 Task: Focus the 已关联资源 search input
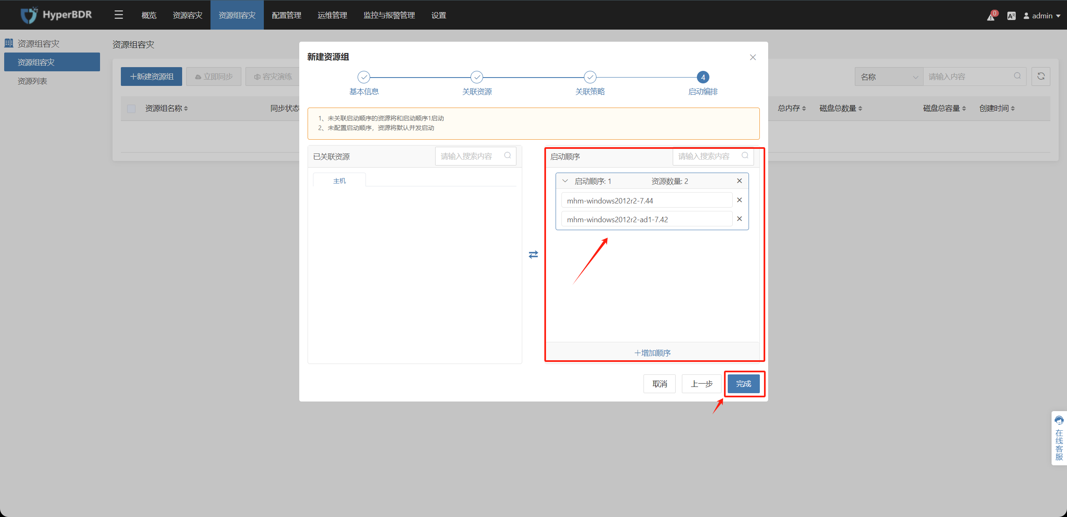(x=475, y=156)
